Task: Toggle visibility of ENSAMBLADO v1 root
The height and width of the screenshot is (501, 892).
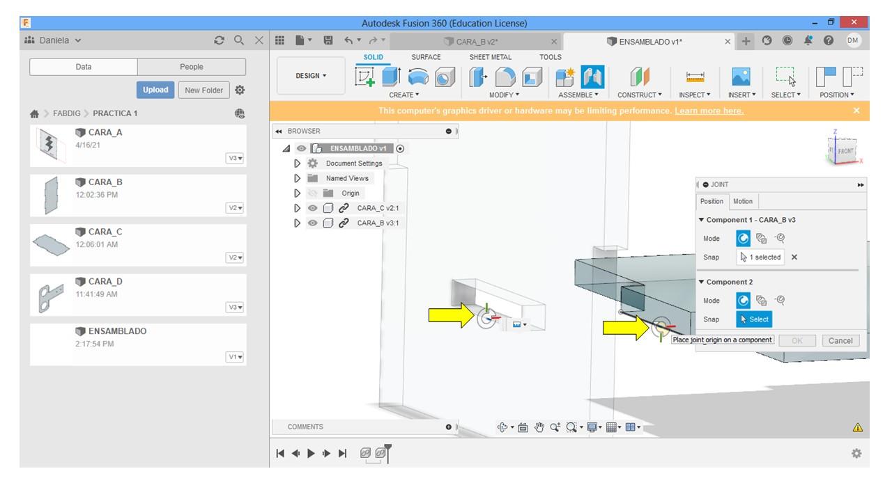Action: point(301,148)
